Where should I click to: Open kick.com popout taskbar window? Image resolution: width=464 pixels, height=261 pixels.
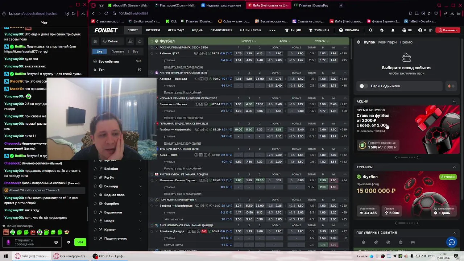[x=71, y=256]
